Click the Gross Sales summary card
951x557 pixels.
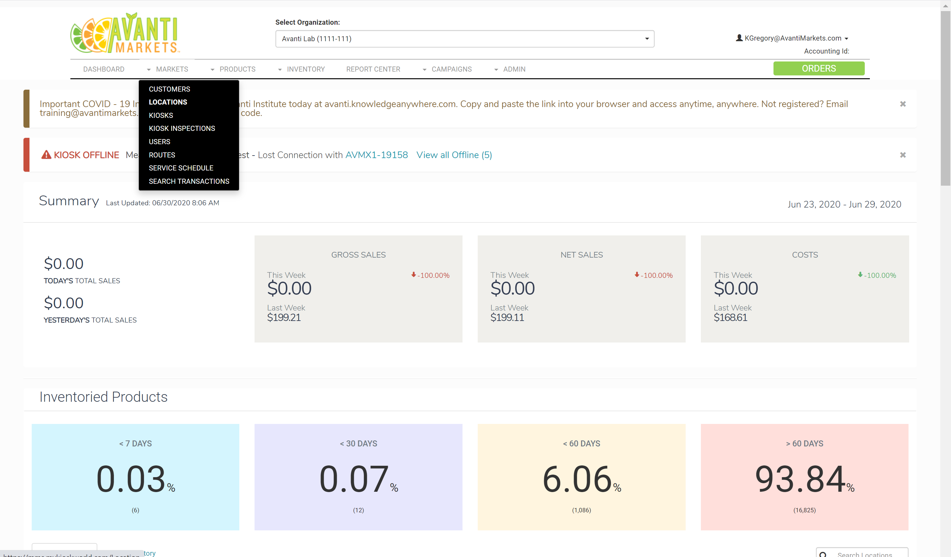click(358, 289)
